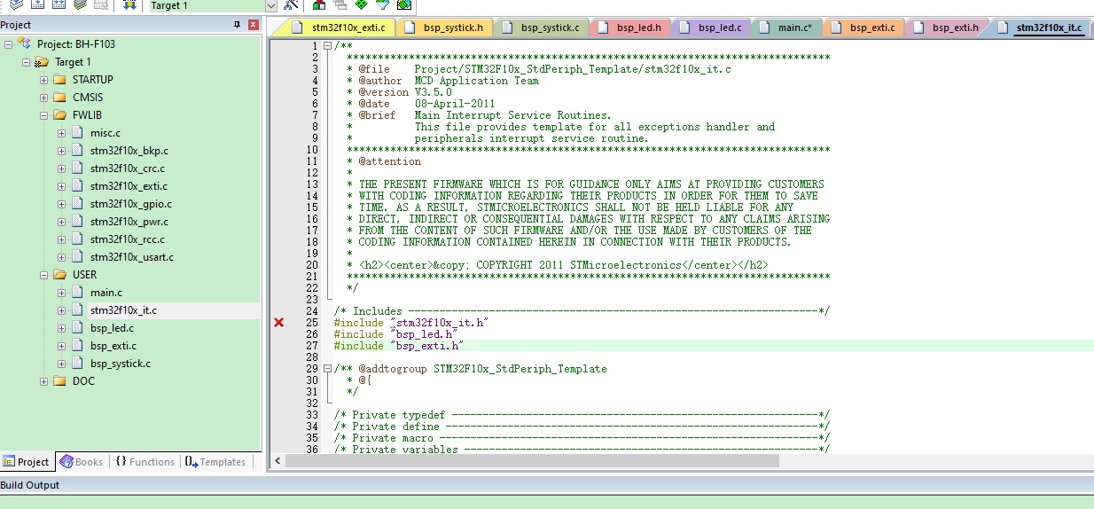Switch to the main.c* editor tab
Image resolution: width=1094 pixels, height=509 pixels.
tap(785, 27)
